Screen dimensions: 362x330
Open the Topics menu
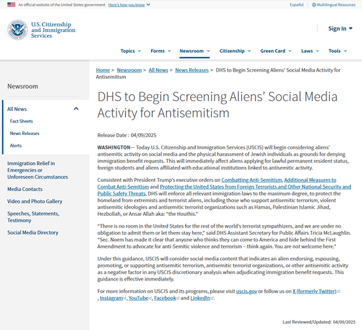pyautogui.click(x=131, y=51)
